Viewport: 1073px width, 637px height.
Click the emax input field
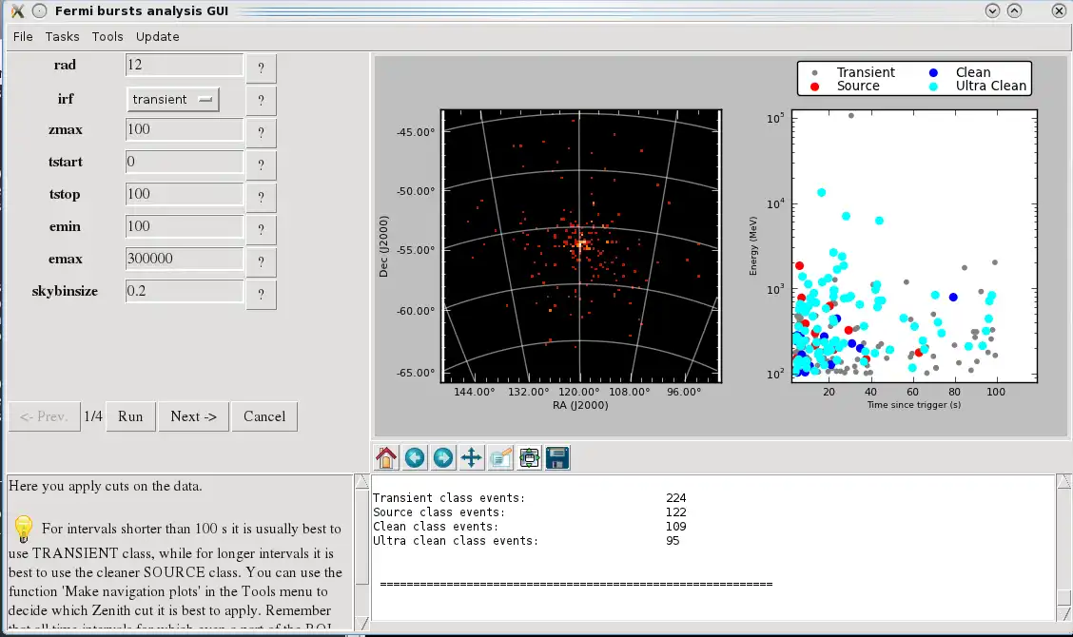click(x=185, y=259)
